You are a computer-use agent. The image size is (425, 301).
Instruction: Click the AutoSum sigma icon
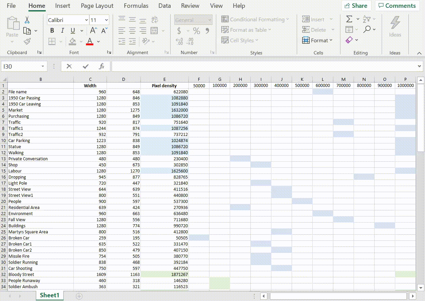point(349,19)
